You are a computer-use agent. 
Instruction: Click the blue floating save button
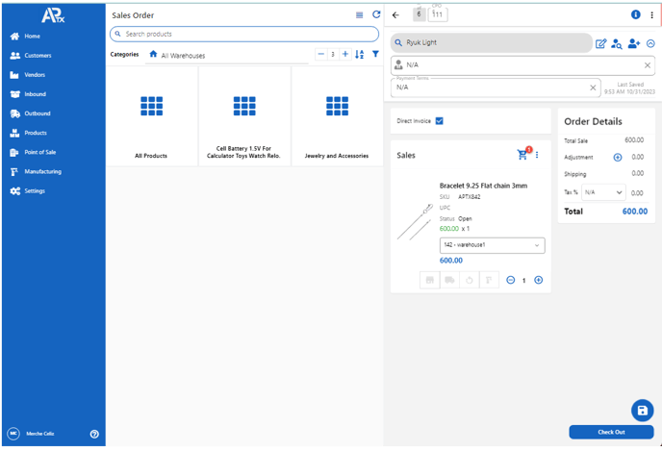click(x=642, y=410)
